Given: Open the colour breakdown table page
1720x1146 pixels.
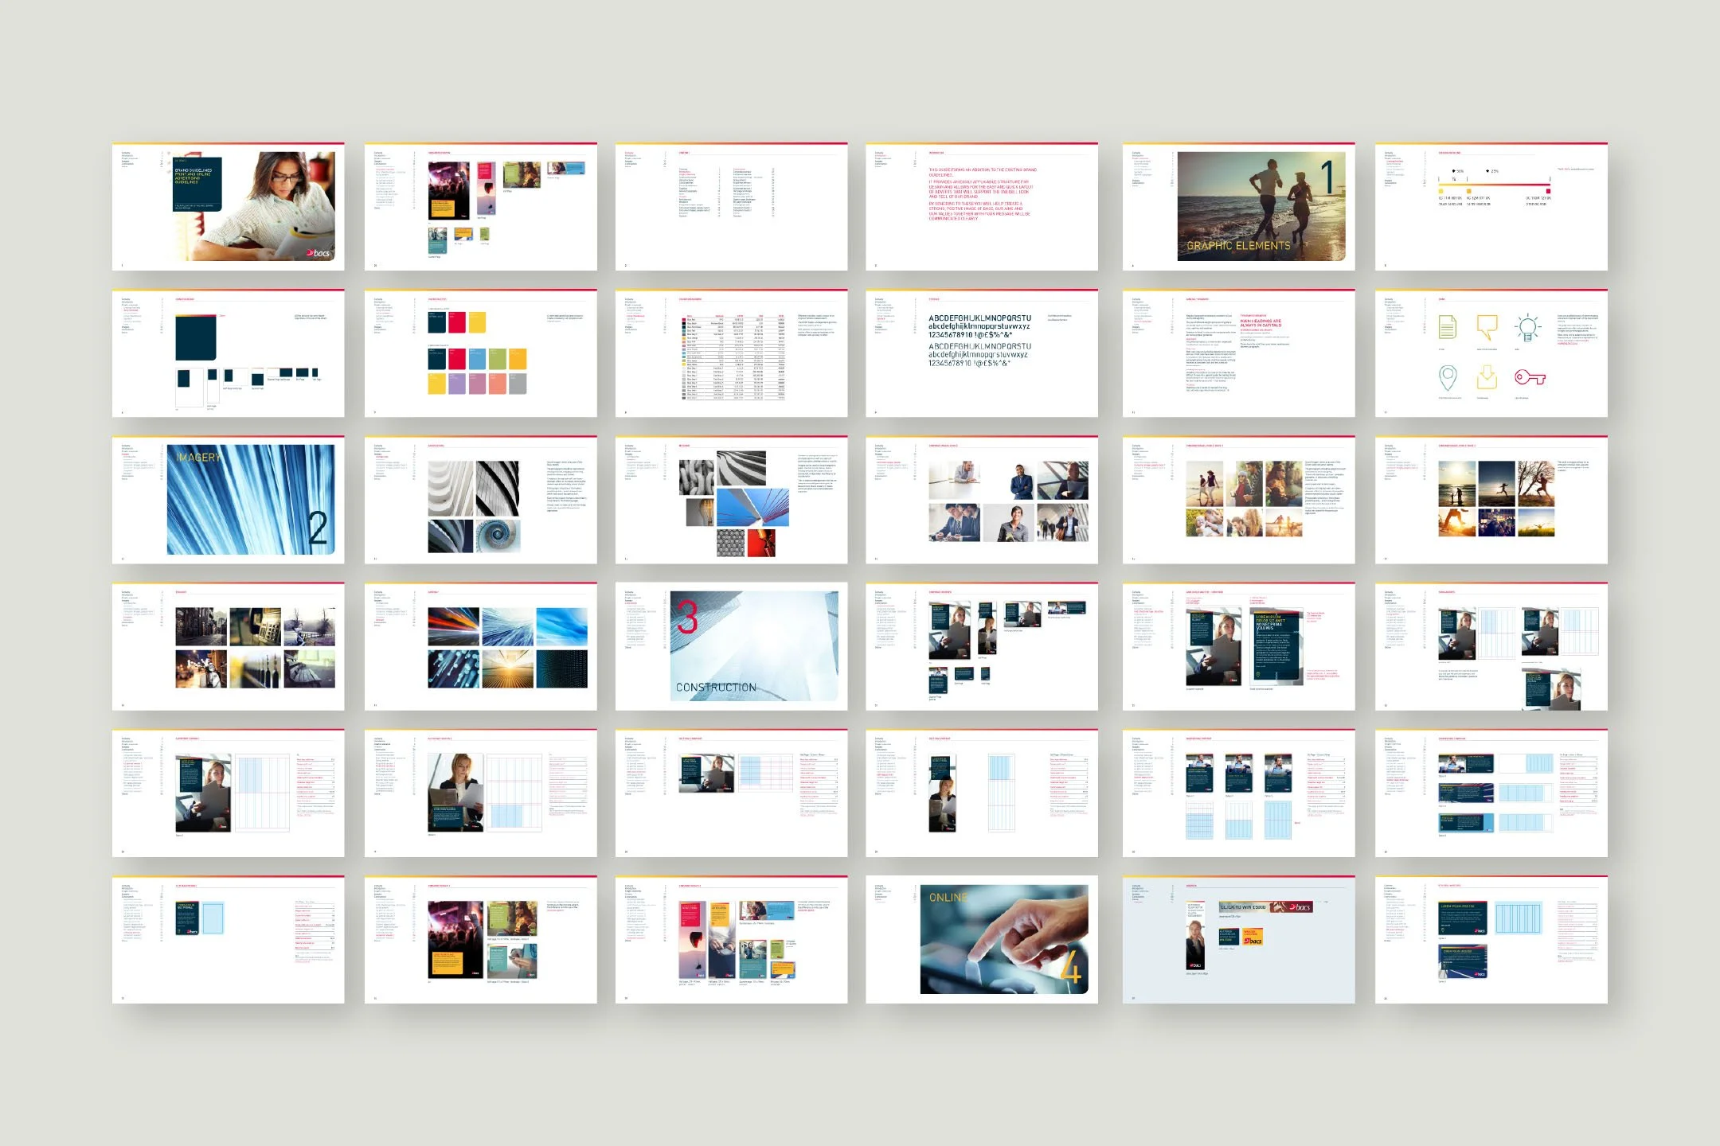Looking at the screenshot, I should coord(731,353).
